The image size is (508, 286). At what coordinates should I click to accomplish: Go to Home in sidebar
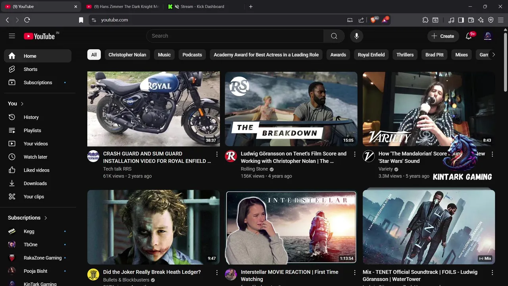38,56
